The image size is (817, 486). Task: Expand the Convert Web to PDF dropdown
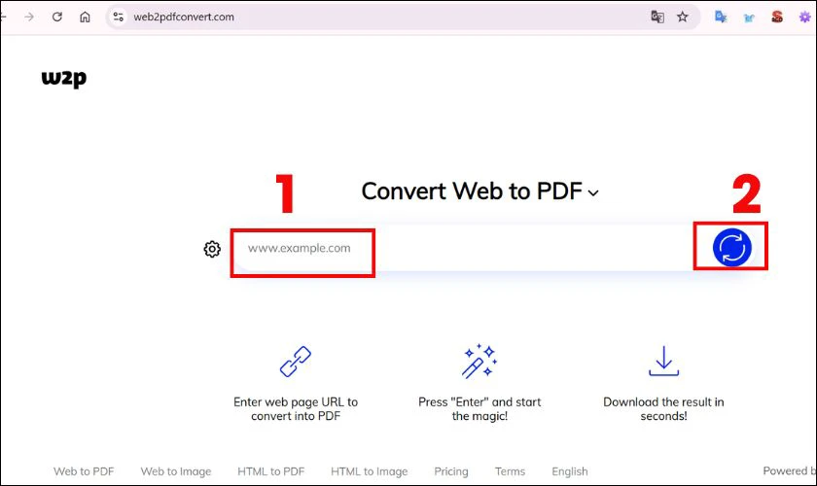(x=594, y=192)
